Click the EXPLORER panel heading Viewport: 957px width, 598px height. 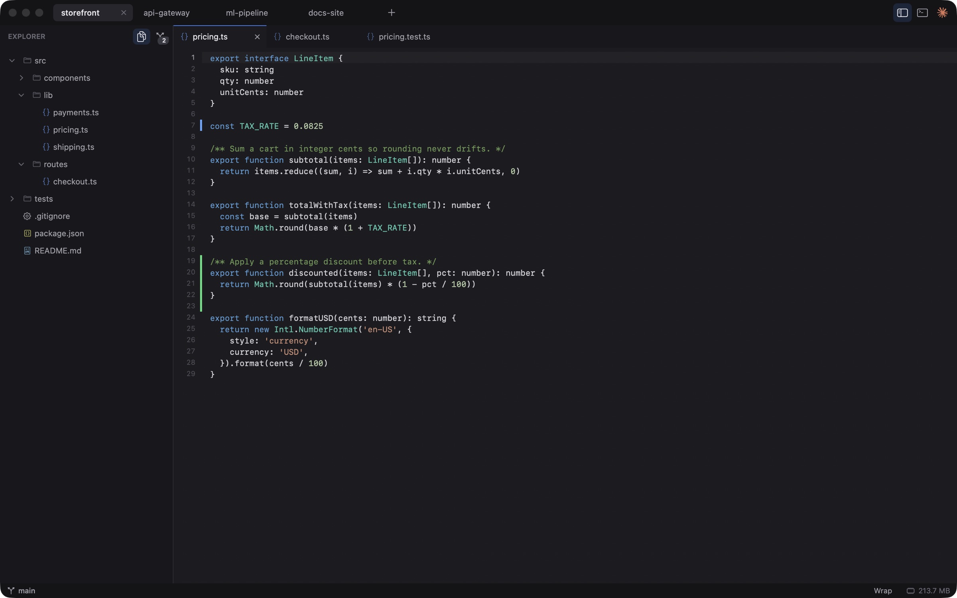pos(27,36)
